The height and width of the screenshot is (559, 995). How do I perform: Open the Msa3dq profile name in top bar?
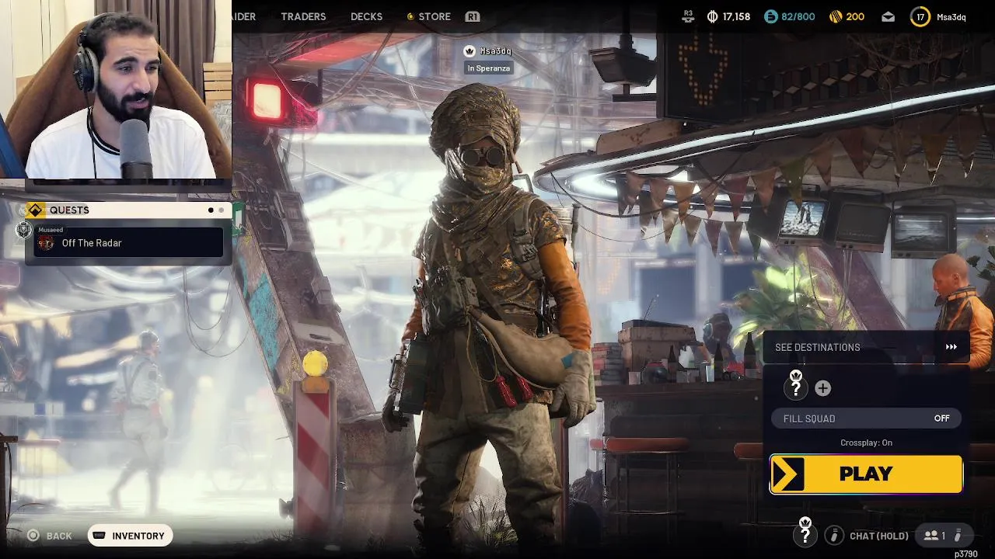click(951, 16)
